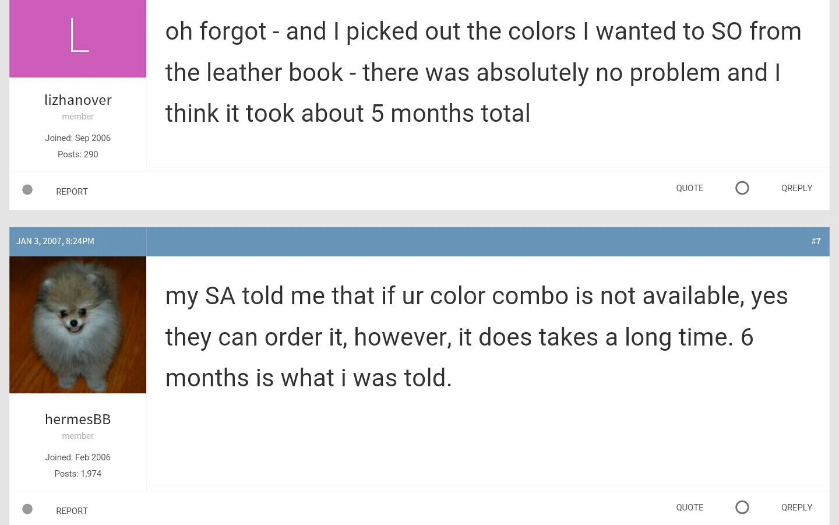This screenshot has height=525, width=839.
Task: Toggle multi-quote circle on hermesBB's post
Action: pos(742,507)
